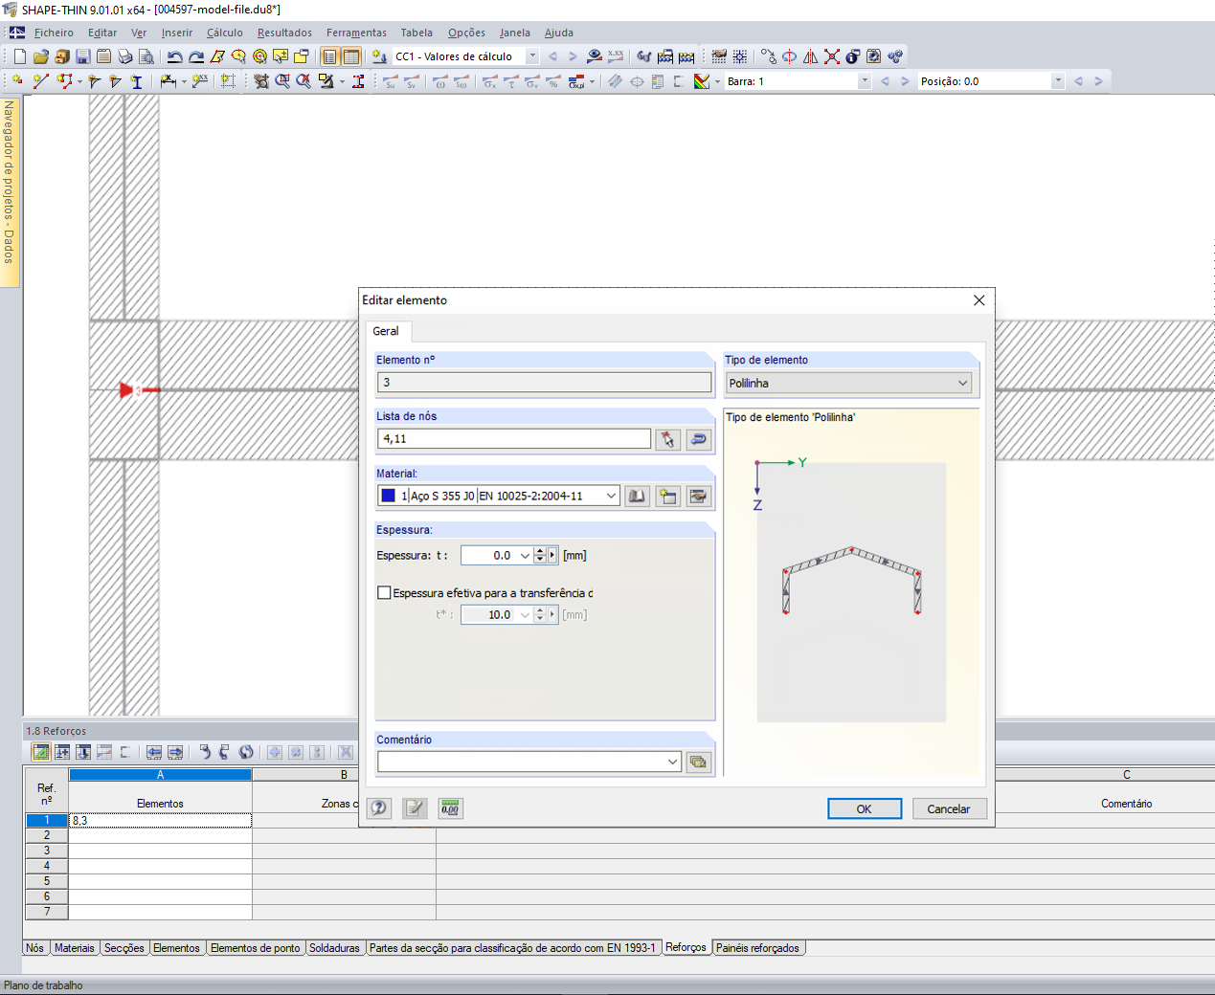The image size is (1215, 995).
Task: Click the dialog units 0.00 icon
Action: pos(450,808)
